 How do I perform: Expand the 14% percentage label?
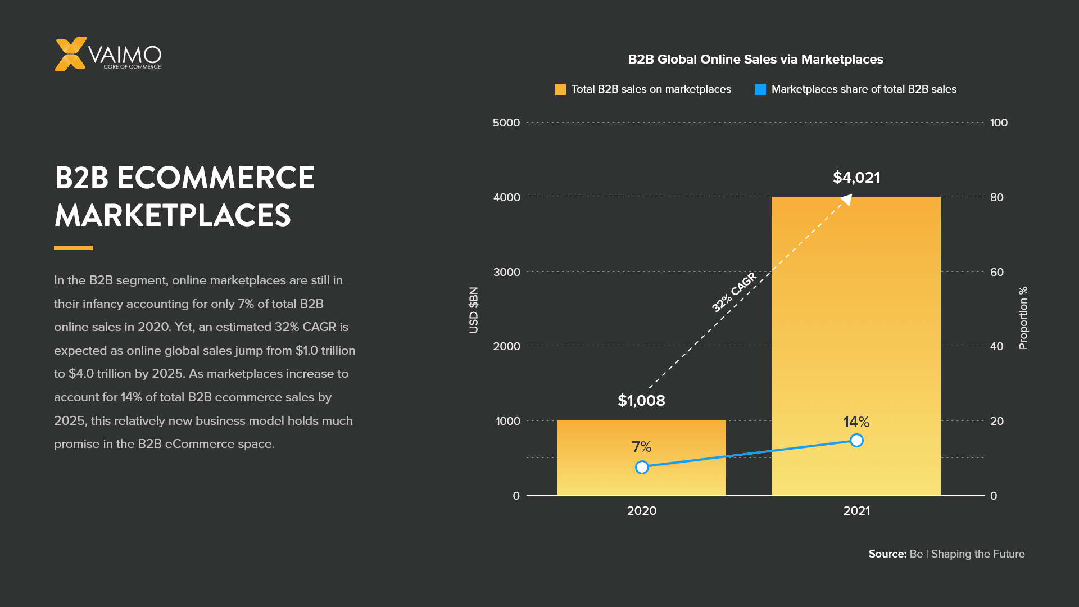(x=856, y=422)
